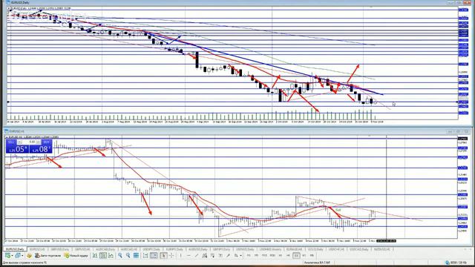This screenshot has height=267, width=475.
Task: Select the trendline drawing tool
Action: [196, 255]
